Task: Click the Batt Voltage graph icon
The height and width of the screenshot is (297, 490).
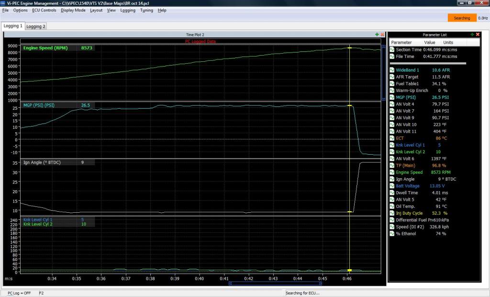Action: click(x=392, y=186)
